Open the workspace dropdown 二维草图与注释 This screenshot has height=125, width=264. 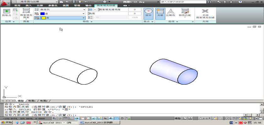pyautogui.click(x=35, y=2)
